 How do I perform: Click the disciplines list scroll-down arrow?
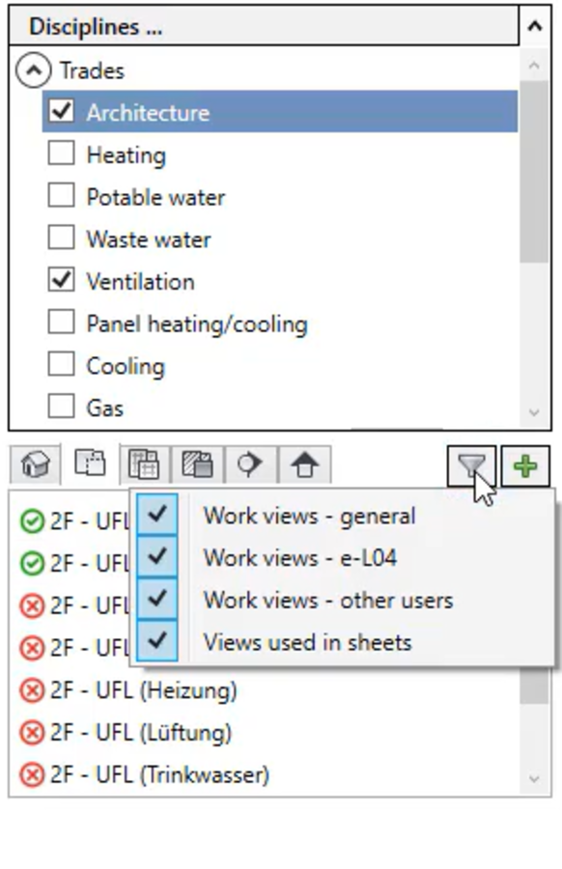coord(534,412)
